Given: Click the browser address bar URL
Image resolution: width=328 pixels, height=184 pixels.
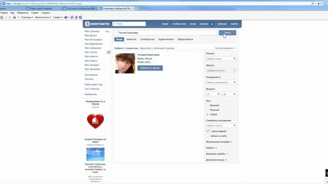Looking at the screenshot, I should tap(44, 4).
